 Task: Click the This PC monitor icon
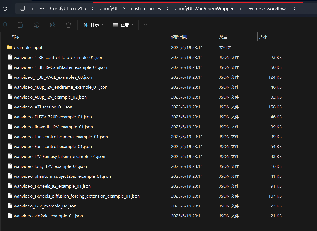(x=22, y=9)
